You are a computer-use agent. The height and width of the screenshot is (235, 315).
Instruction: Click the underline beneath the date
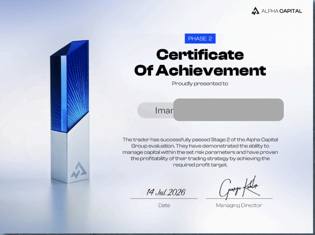tap(164, 199)
